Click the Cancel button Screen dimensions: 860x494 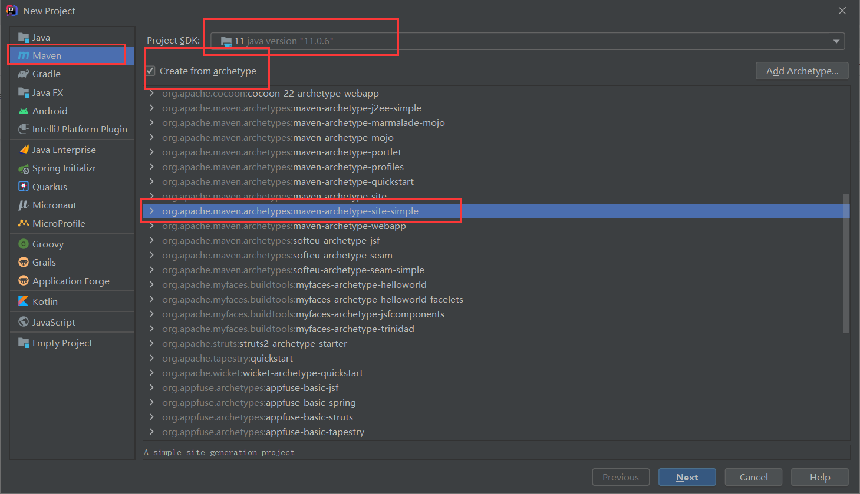click(753, 477)
